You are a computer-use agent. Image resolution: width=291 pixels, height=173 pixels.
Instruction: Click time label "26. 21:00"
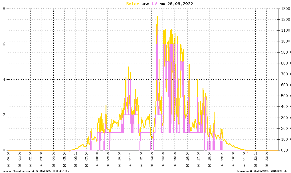244,160
